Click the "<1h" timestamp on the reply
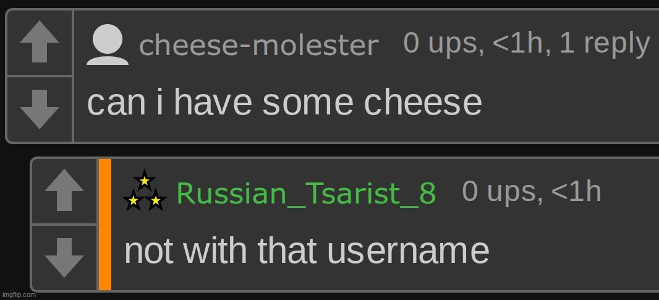659x300 pixels. pos(576,192)
